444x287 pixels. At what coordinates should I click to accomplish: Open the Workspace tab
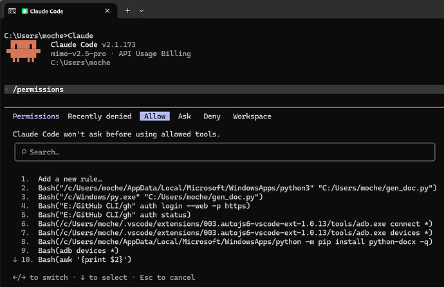[252, 116]
